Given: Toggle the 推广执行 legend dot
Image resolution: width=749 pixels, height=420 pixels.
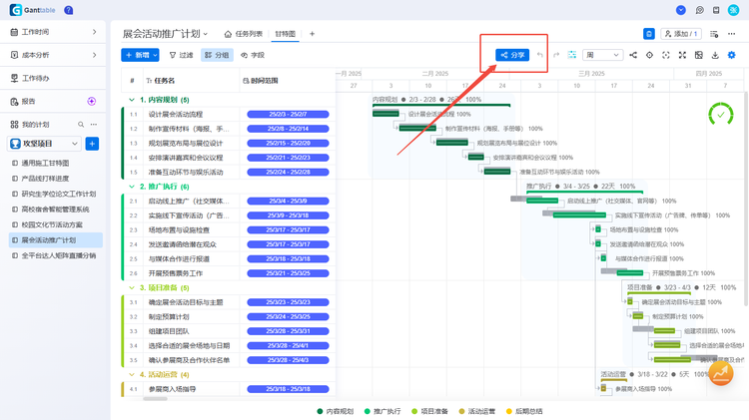Looking at the screenshot, I should pos(367,411).
